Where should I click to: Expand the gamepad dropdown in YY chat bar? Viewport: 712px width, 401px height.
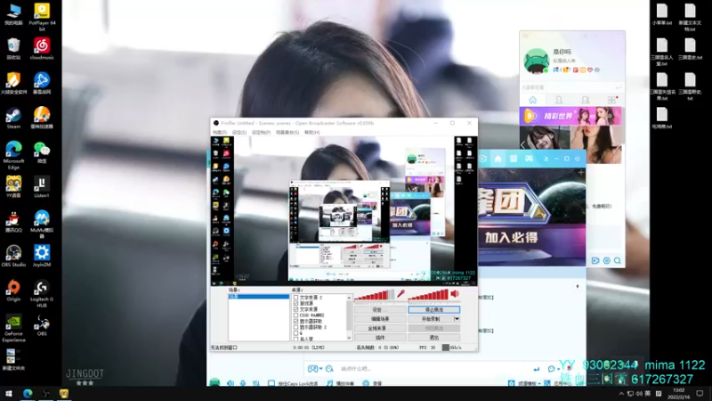coord(320,369)
